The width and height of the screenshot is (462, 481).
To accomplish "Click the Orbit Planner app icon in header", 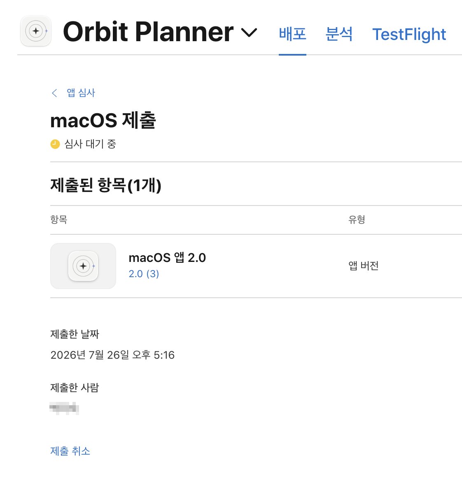I will pyautogui.click(x=35, y=31).
